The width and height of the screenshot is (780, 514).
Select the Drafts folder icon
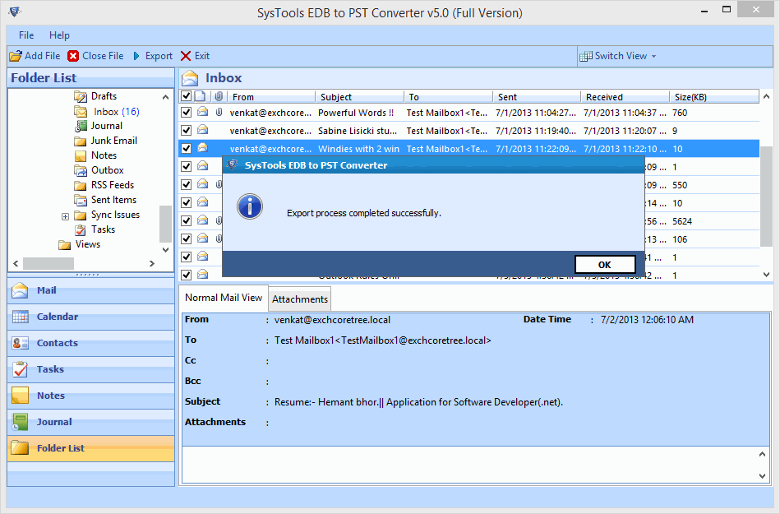tap(80, 96)
